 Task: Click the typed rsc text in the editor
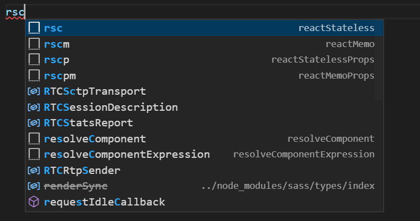(x=15, y=12)
